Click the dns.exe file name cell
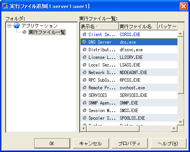This screenshot has width=190, height=152. click(128, 42)
